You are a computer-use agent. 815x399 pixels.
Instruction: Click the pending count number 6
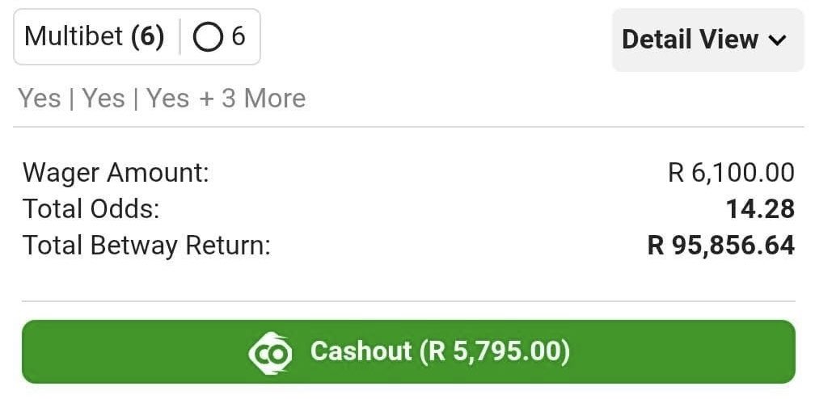click(238, 37)
